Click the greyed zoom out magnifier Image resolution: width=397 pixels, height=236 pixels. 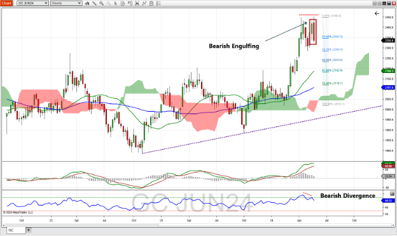tap(108, 3)
